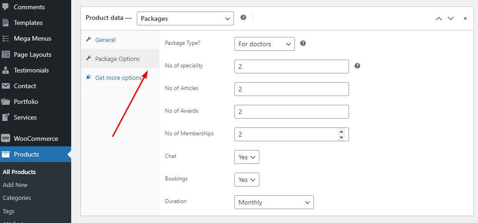Click help icon next to Package Type
This screenshot has height=223, width=478.
pyautogui.click(x=303, y=43)
